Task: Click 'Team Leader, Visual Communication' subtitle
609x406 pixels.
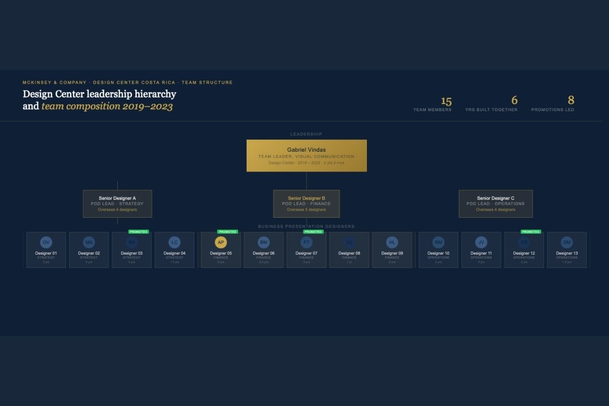Action: click(307, 156)
